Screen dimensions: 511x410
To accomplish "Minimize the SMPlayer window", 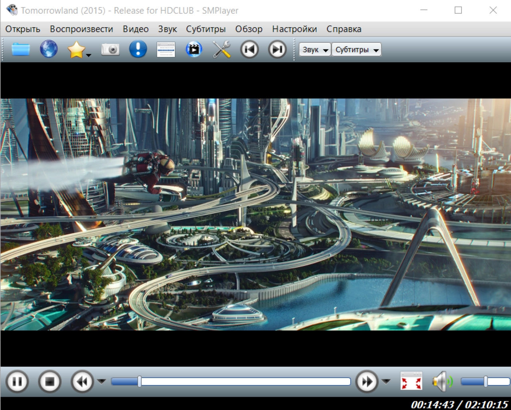I will [424, 10].
